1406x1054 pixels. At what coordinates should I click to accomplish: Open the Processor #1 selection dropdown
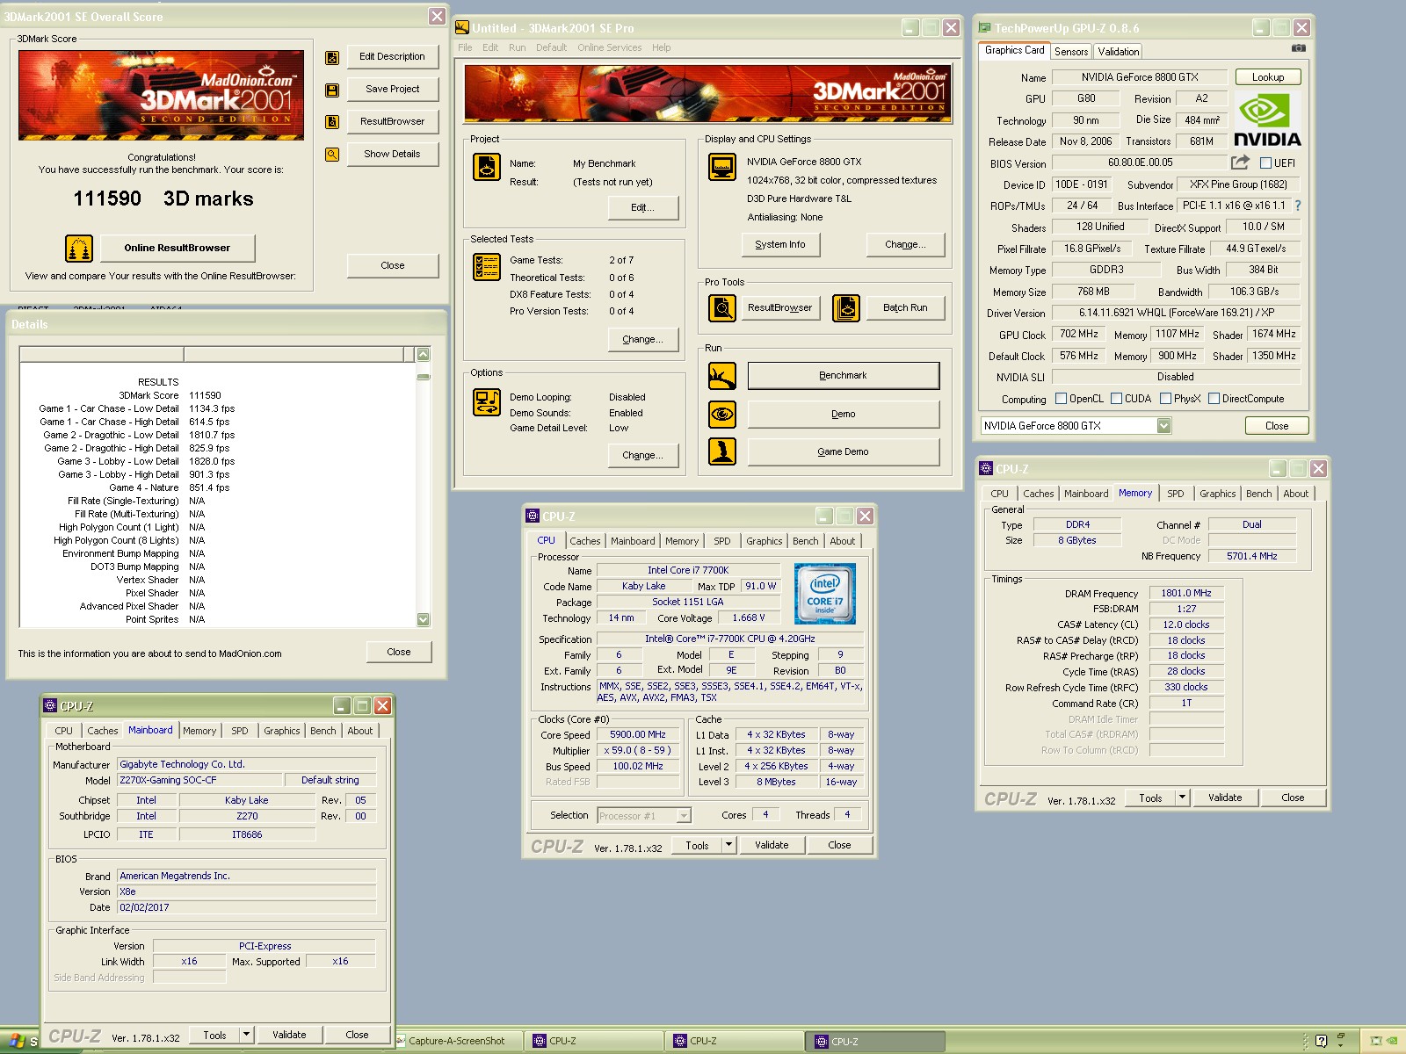point(683,816)
